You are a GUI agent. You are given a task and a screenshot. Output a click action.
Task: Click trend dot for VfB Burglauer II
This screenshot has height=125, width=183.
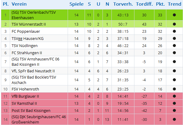point(174,96)
